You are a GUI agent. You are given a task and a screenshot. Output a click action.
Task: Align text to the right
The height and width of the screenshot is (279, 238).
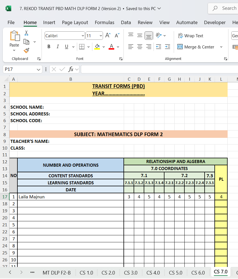click(149, 47)
